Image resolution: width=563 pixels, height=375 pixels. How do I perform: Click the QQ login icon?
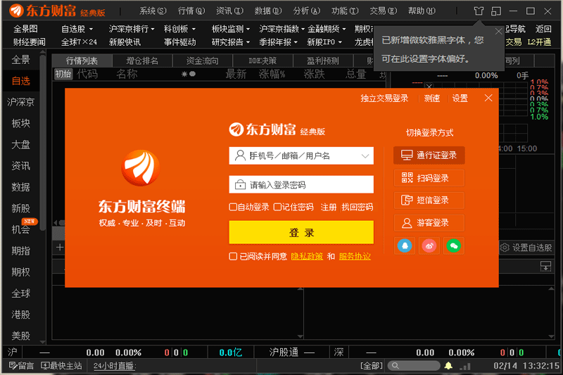pos(405,246)
